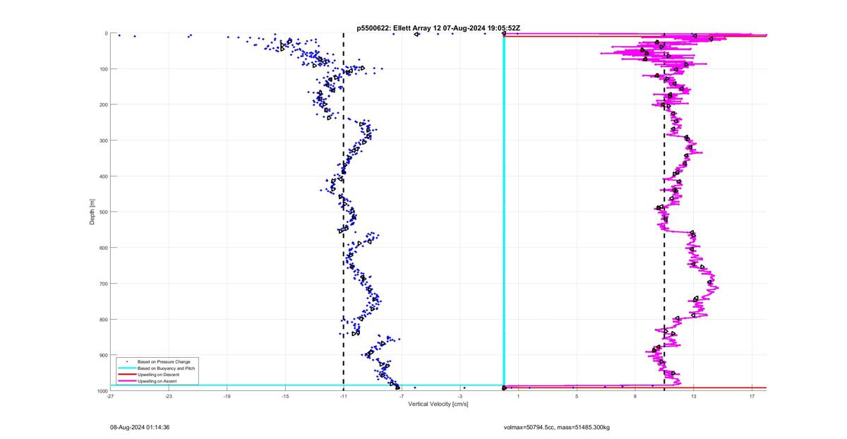Screen dimensions: 847x439
Task: Click the x-axis tick label '9'
Action: (635, 396)
